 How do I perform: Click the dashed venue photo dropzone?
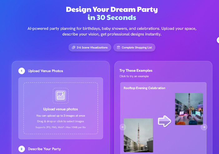tap(61, 108)
